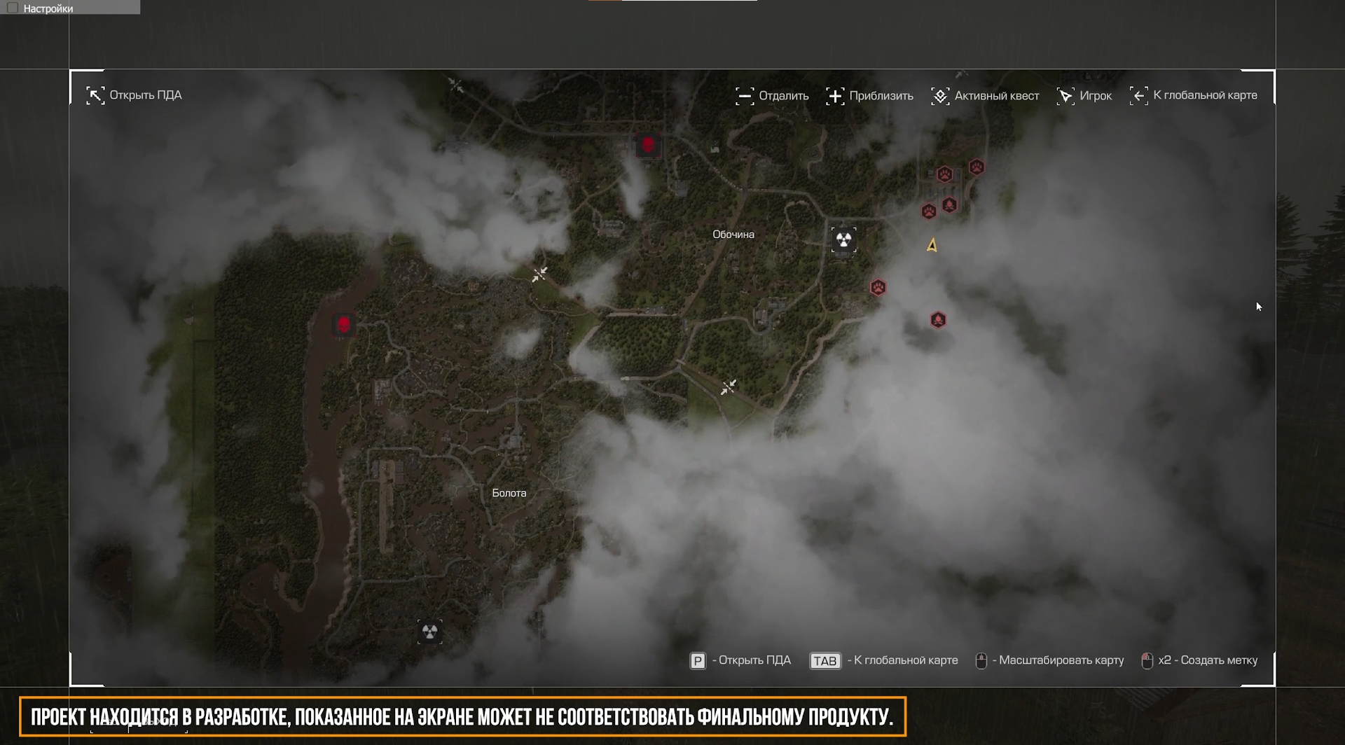The width and height of the screenshot is (1345, 745).
Task: Select paw marker just above the player arrow
Action: (x=929, y=211)
